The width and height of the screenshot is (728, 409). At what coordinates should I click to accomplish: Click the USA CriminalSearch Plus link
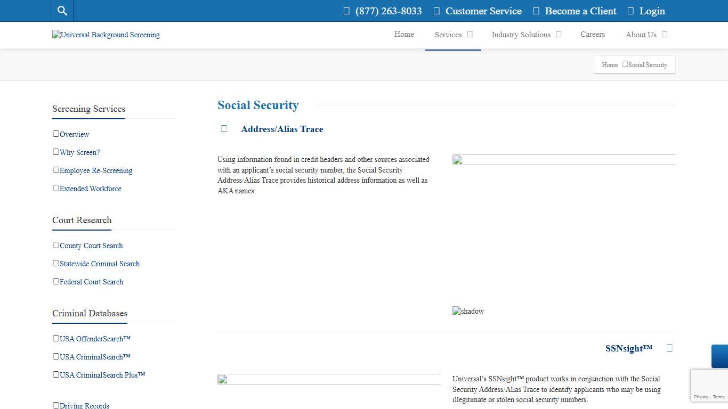click(x=101, y=375)
